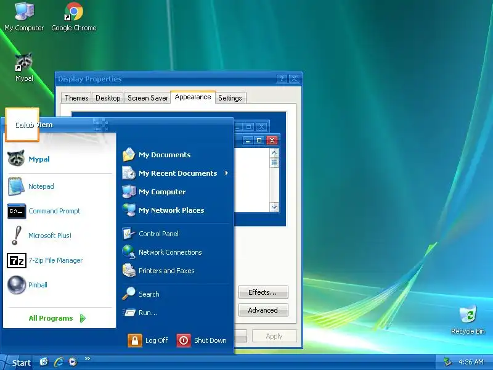493x370 pixels.
Task: Switch to Settings tab
Action: coord(230,98)
